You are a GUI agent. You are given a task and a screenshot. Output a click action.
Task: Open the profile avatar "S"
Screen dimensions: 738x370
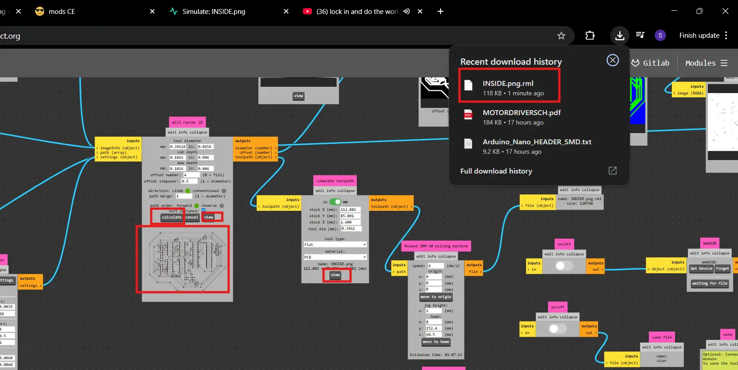[x=660, y=36]
